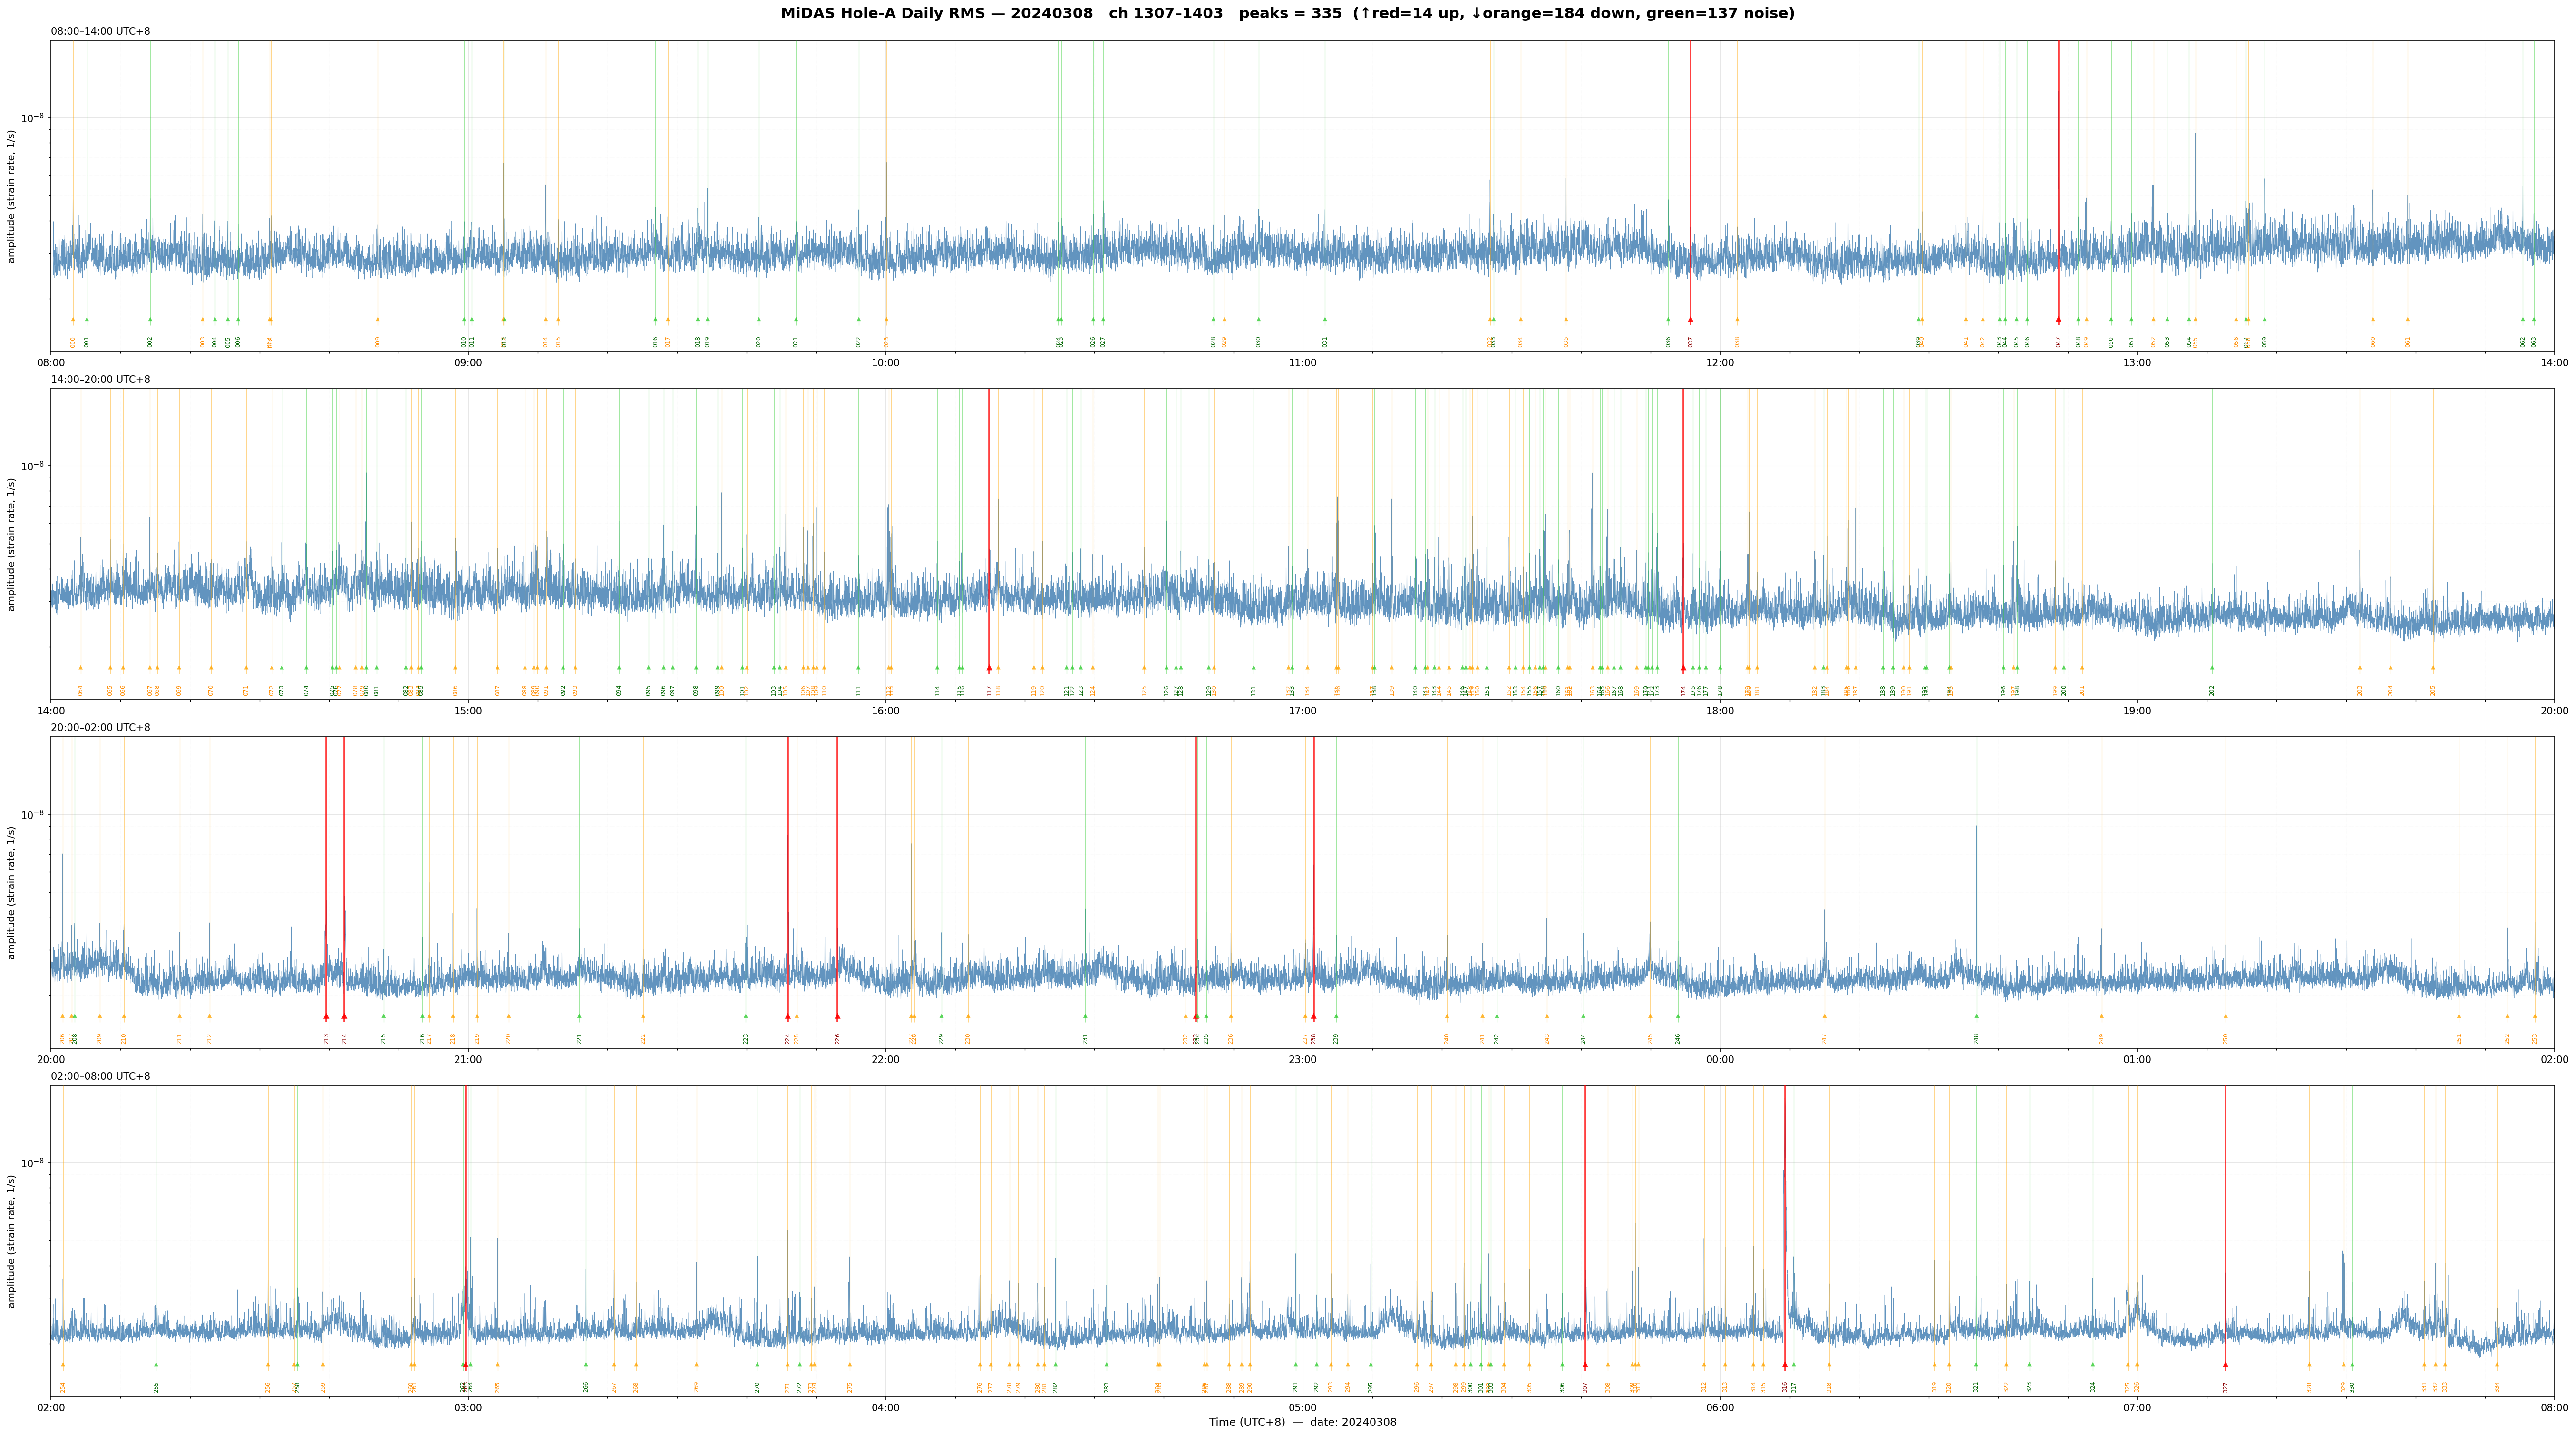Image resolution: width=2576 pixels, height=1435 pixels.
Task: Select the "07:00" time tick label
Action: (x=2137, y=1408)
